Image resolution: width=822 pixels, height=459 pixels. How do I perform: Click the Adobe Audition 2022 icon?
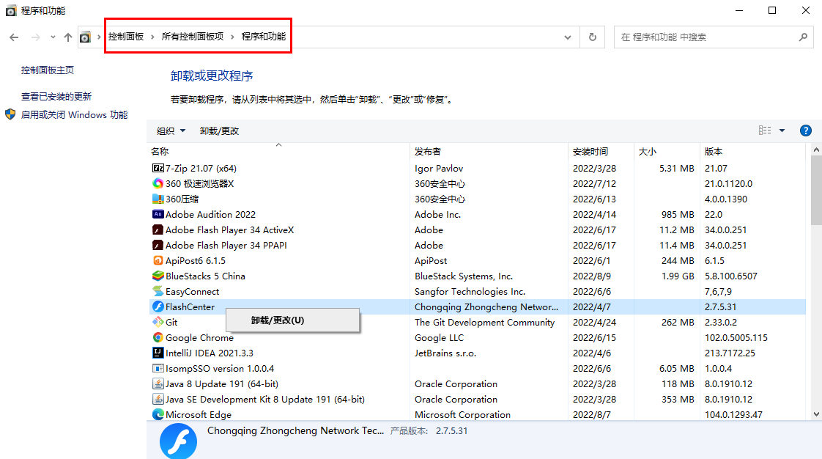pos(158,214)
